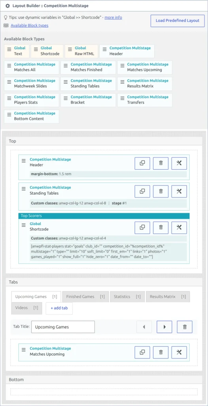The width and height of the screenshot is (208, 406).
Task: Open the Videos tab
Action: [26, 308]
